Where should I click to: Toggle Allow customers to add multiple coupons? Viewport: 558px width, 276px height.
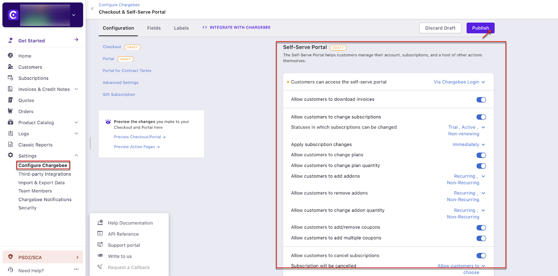point(481,238)
